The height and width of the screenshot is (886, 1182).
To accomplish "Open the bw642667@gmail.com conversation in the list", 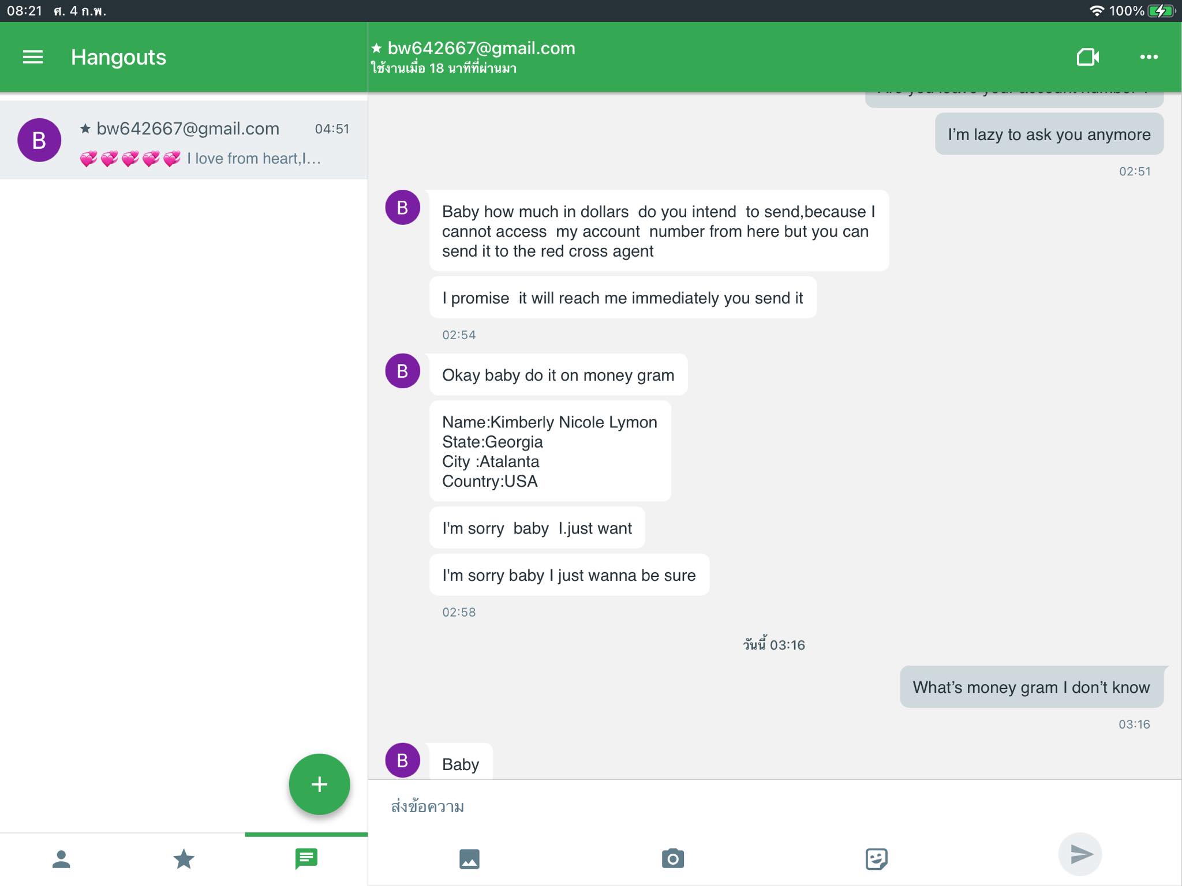I will pyautogui.click(x=184, y=140).
